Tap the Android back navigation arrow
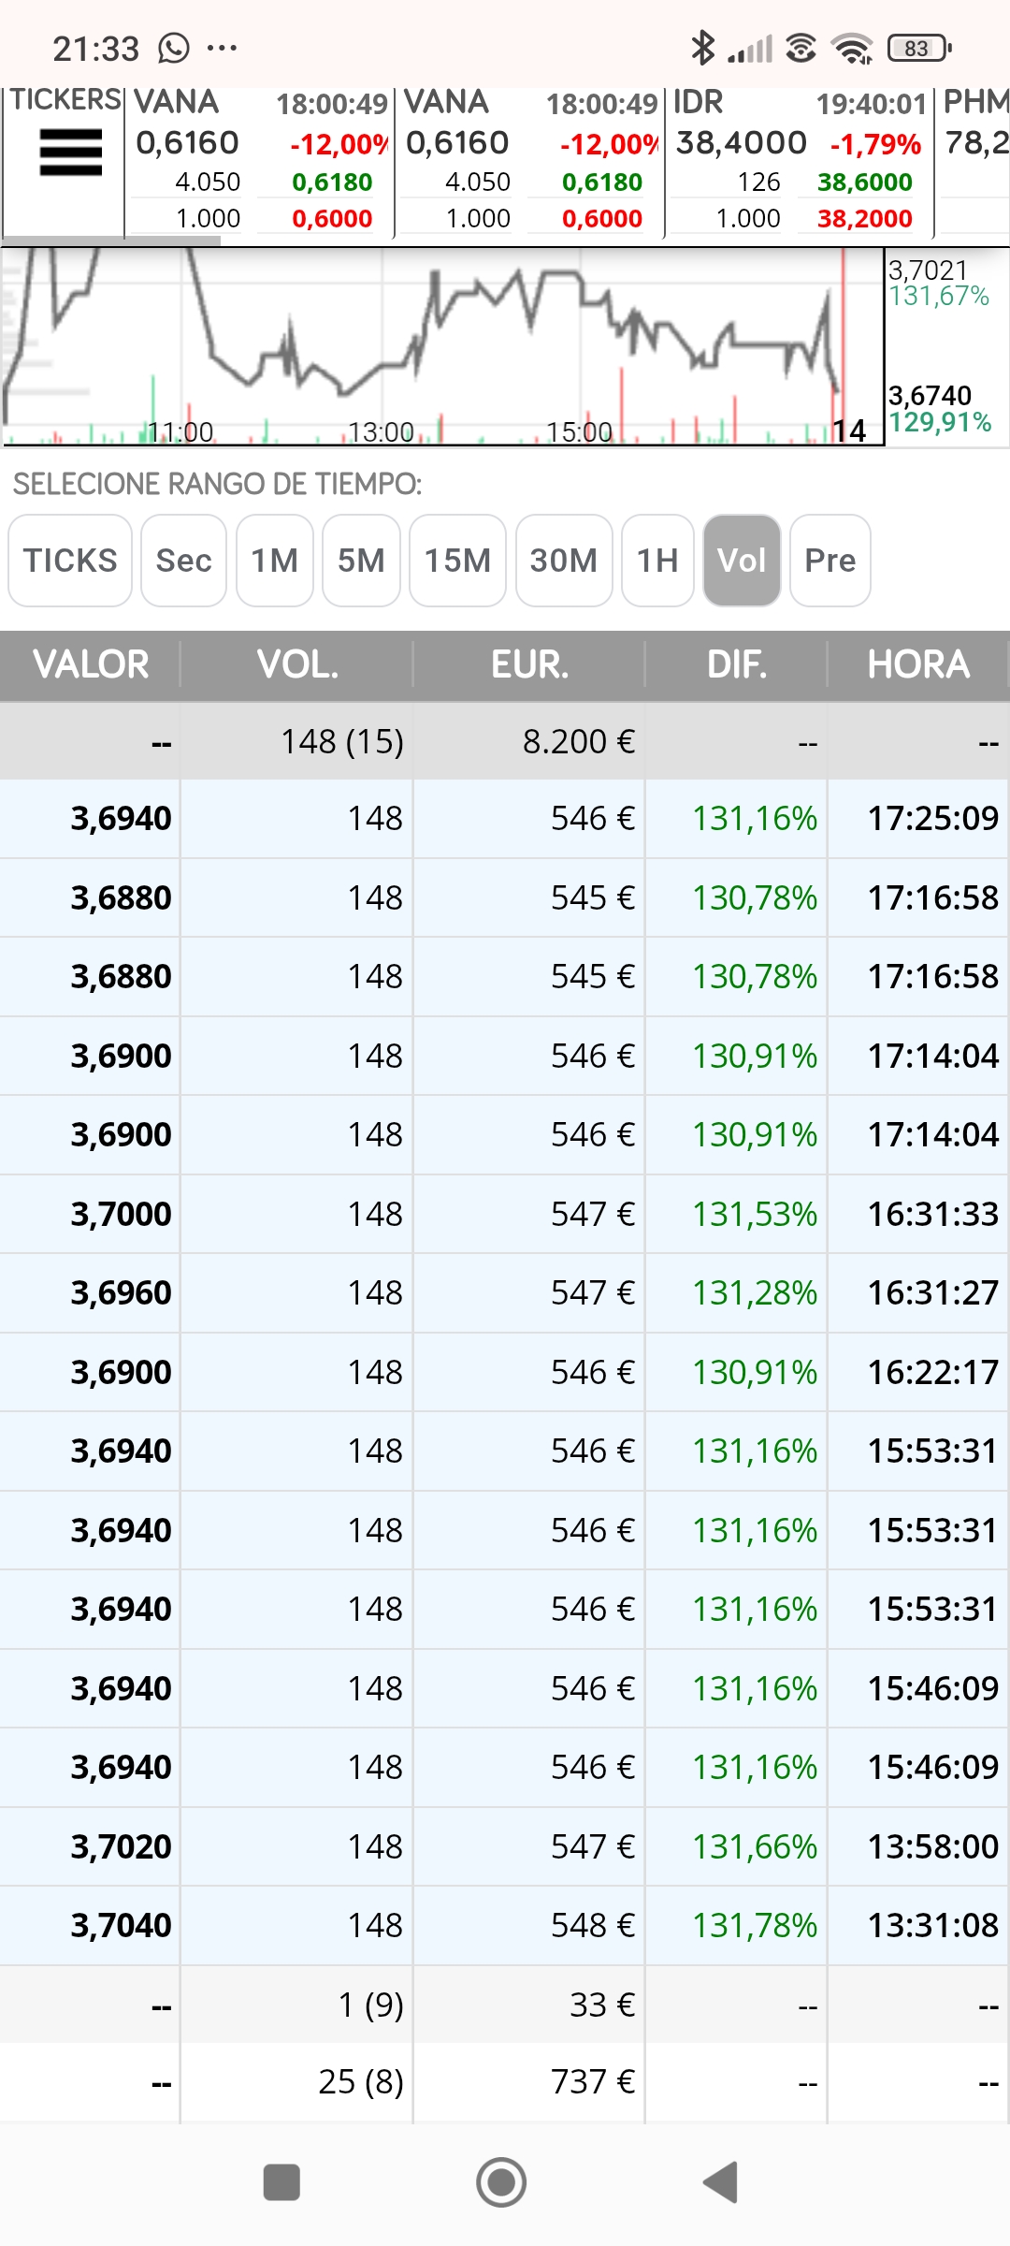 coord(721,2182)
